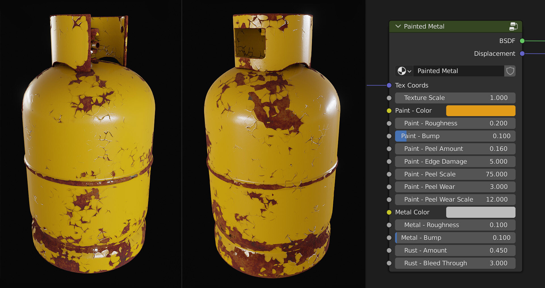Click the Paint - Edge Damage slider
Screen dimensions: 545x288
[455, 161]
